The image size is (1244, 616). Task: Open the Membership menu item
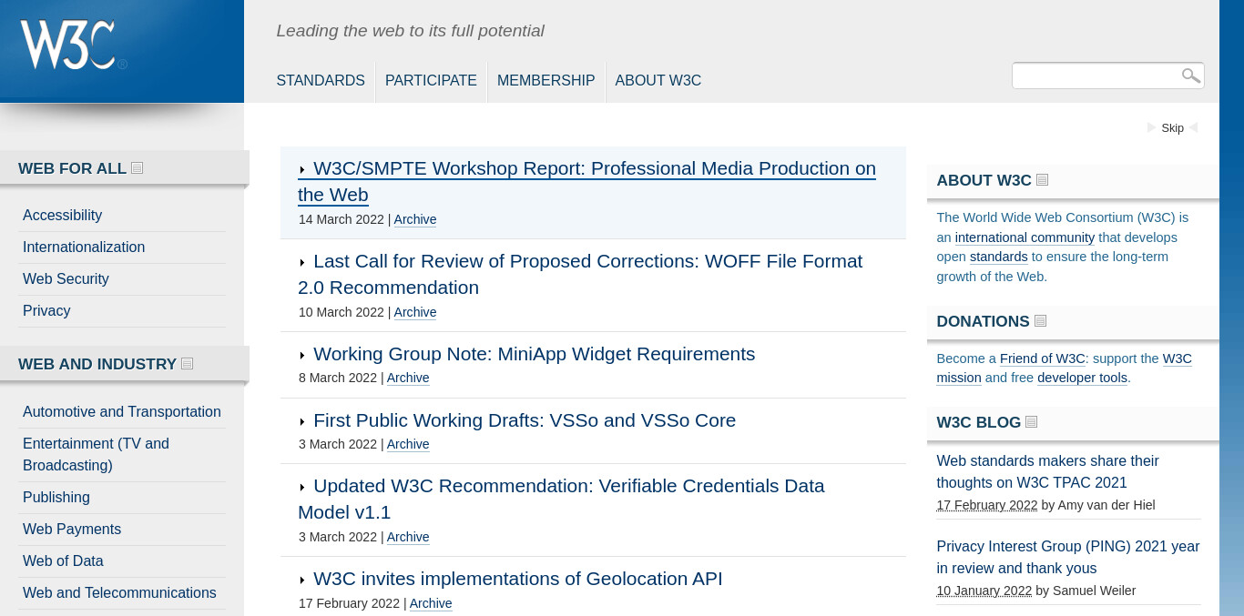click(x=546, y=80)
